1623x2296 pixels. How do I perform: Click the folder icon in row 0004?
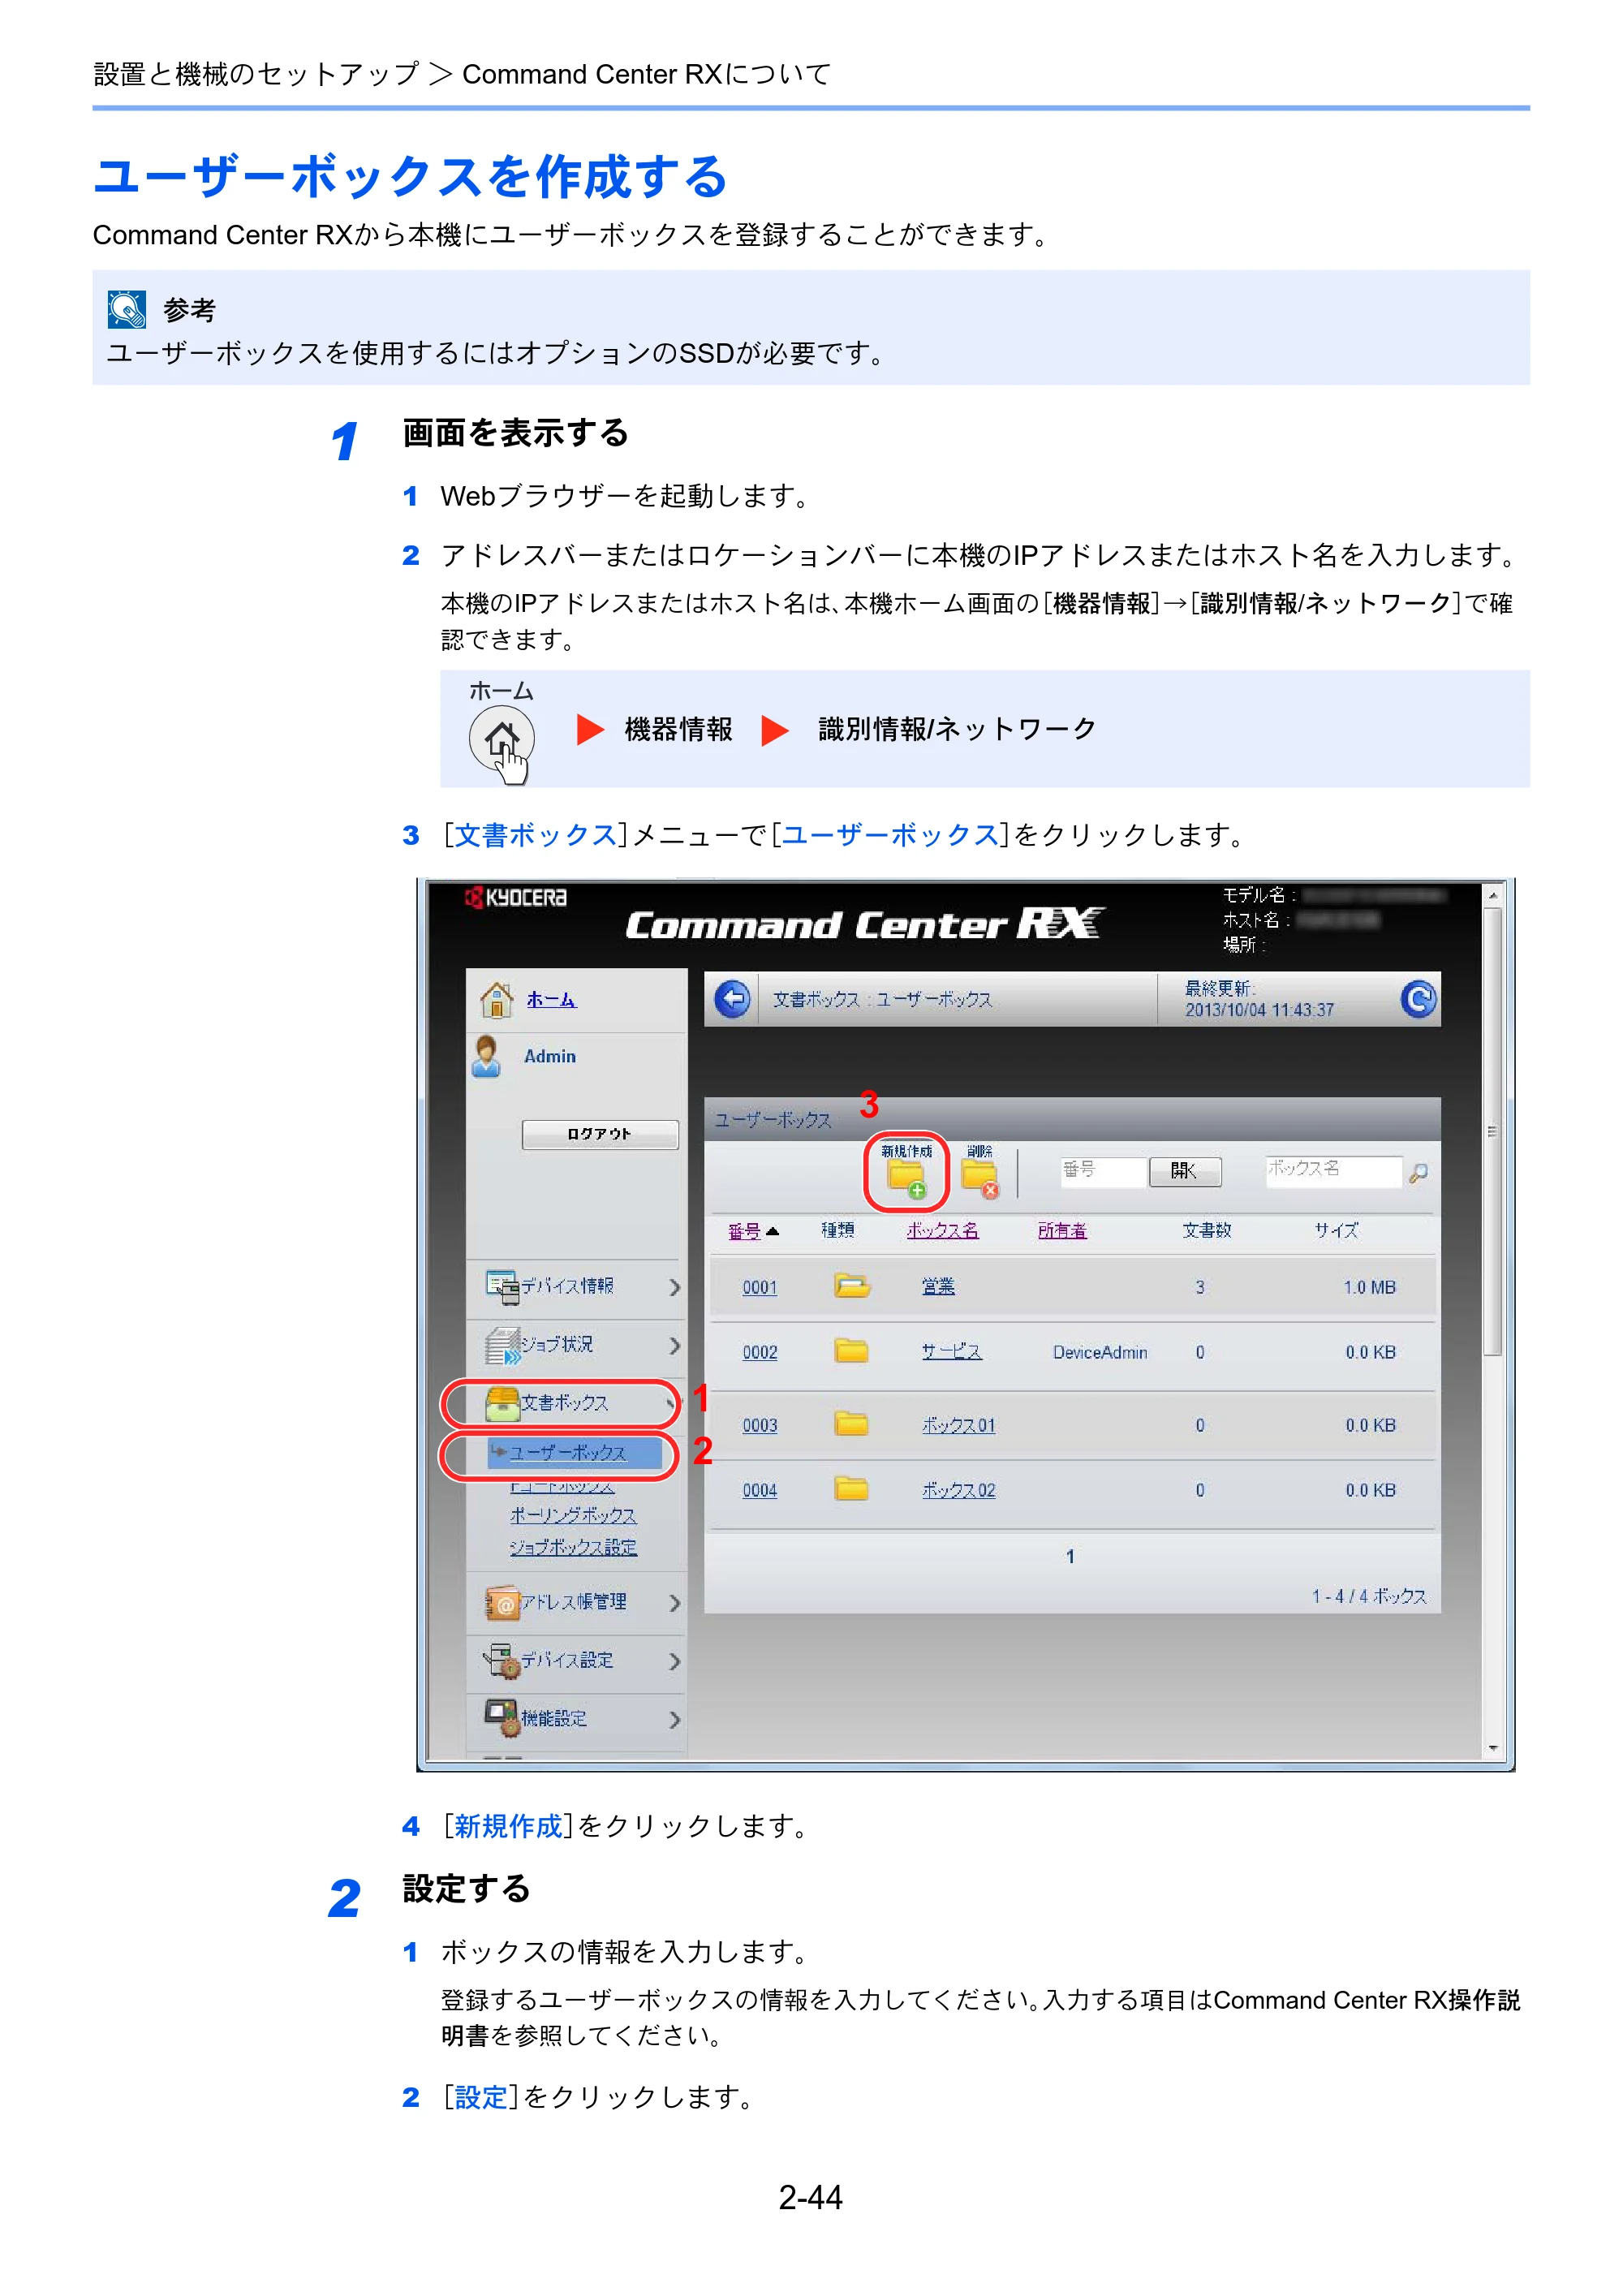click(x=851, y=1489)
